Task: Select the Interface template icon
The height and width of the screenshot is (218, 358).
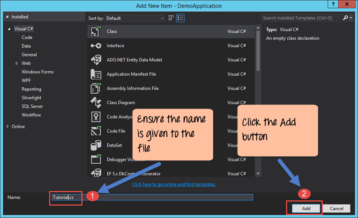Action: click(x=96, y=46)
